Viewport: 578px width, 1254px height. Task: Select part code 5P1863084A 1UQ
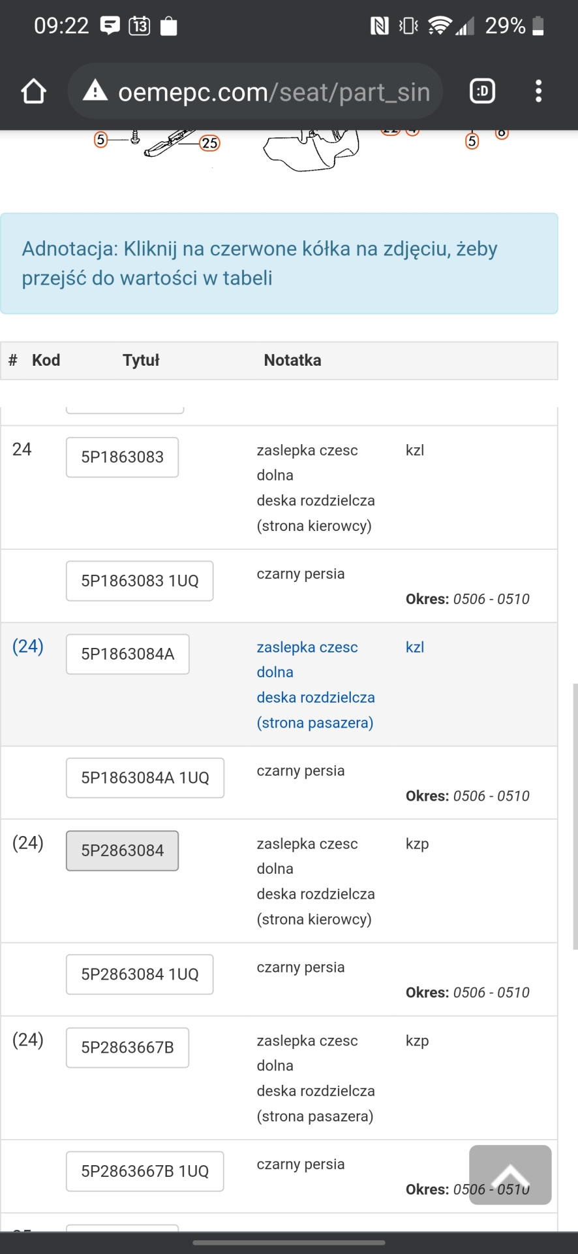tap(145, 778)
